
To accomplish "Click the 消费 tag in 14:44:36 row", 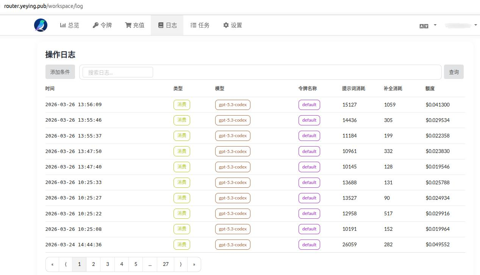I will click(x=182, y=245).
